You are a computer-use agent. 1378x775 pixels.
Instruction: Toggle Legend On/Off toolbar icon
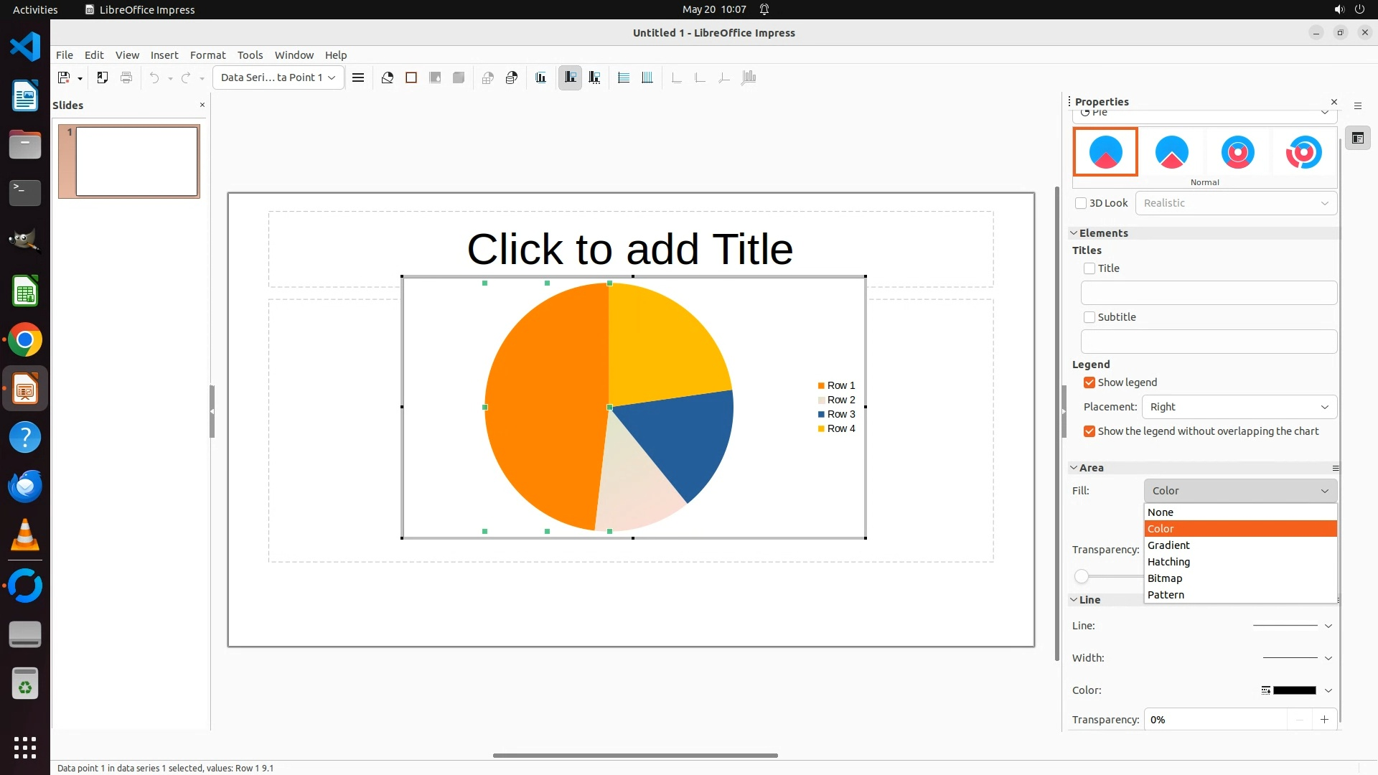571,77
